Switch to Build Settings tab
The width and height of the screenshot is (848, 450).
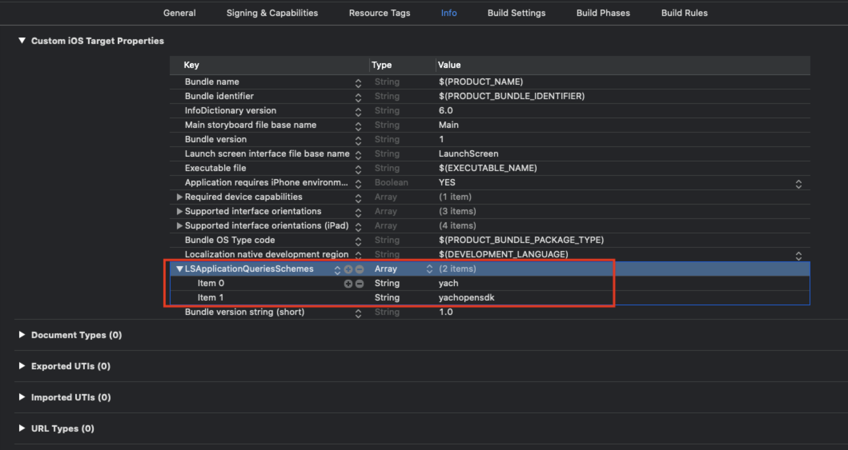point(516,13)
